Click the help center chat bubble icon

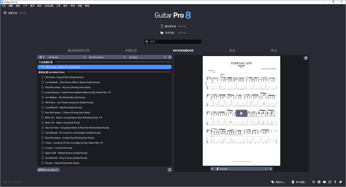(x=273, y=182)
